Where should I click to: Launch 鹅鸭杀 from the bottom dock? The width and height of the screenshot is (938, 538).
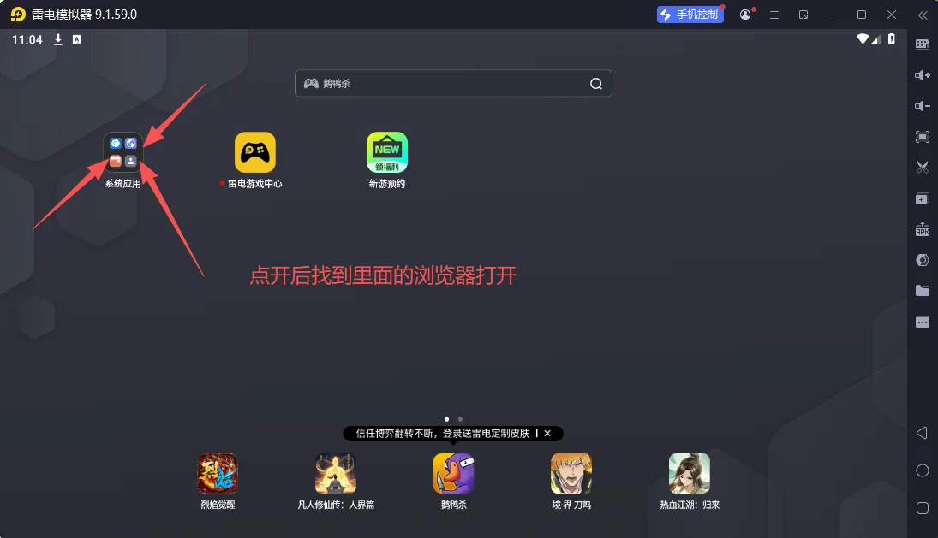452,473
